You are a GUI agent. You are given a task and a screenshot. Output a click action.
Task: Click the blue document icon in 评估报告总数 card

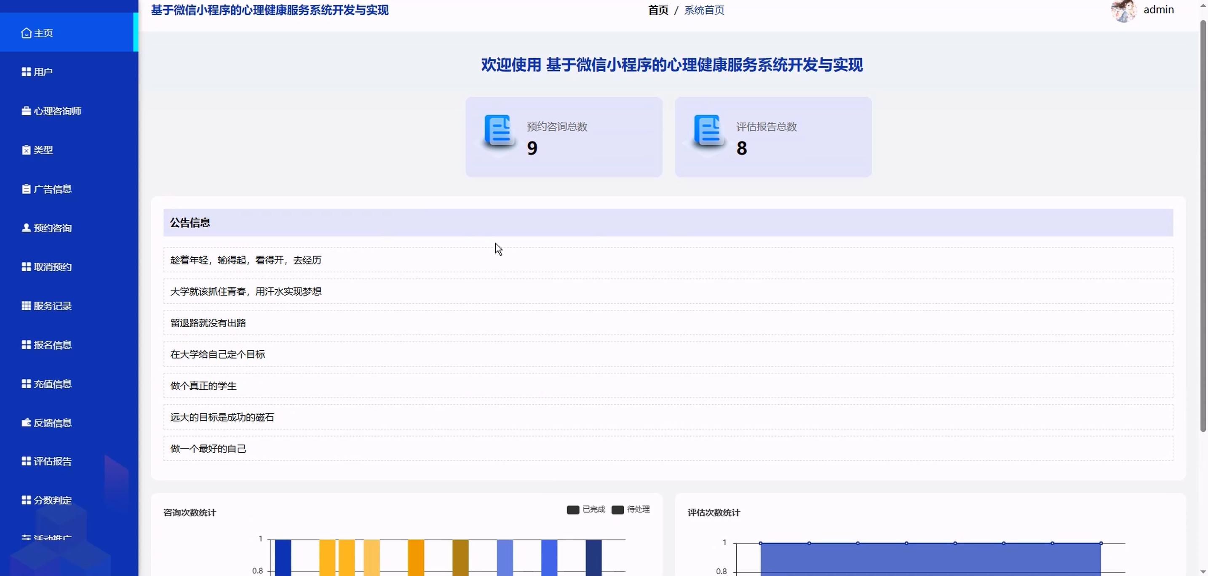(708, 131)
